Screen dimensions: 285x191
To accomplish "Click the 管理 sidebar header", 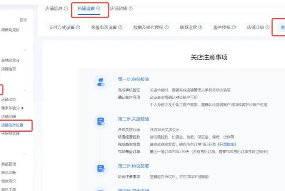I will tap(23, 20).
